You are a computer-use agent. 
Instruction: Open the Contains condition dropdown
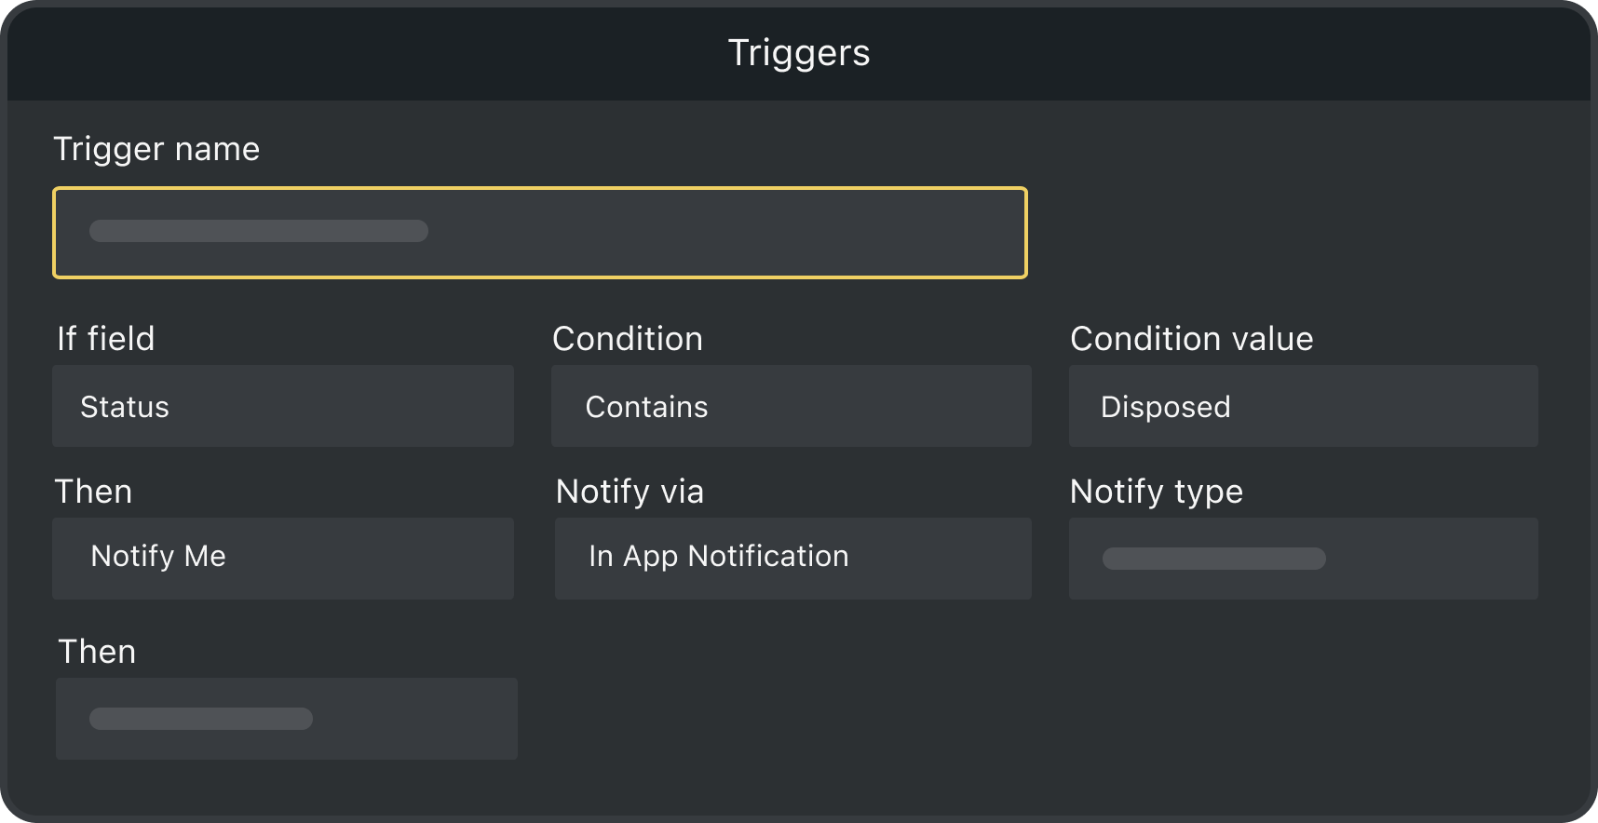pos(791,406)
